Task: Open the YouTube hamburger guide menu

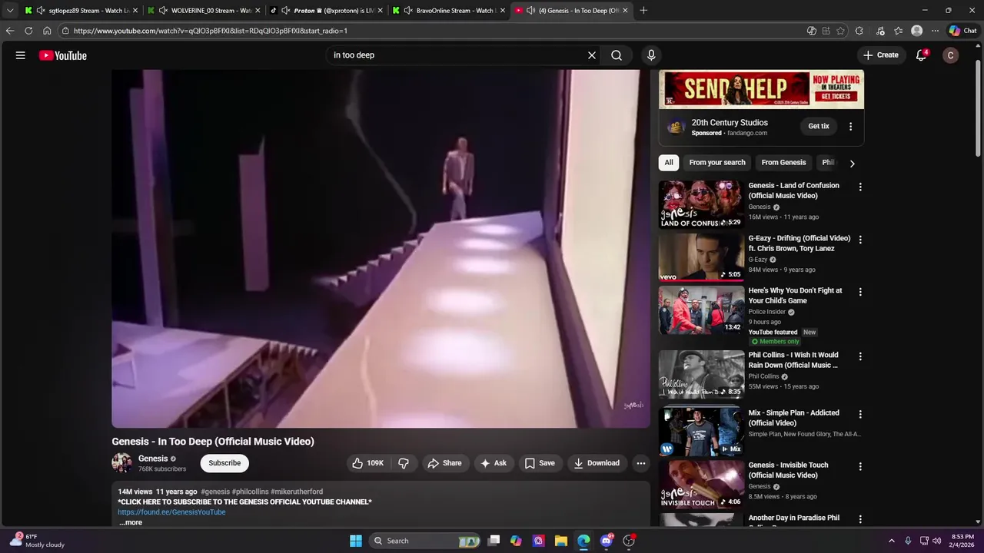Action: [x=21, y=55]
